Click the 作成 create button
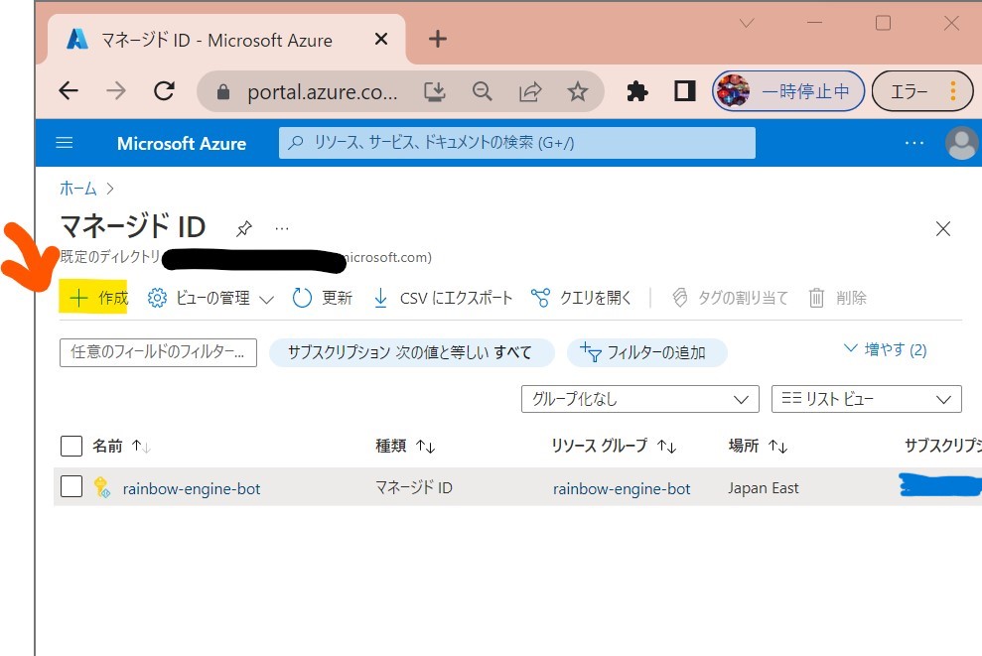The image size is (982, 656). [x=97, y=298]
